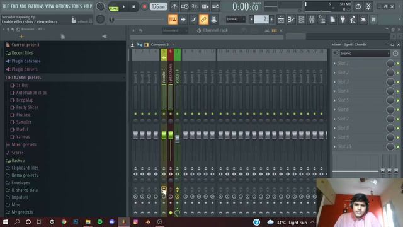Open the Channel rack toolbar icon
The height and width of the screenshot is (227, 403).
coord(302,20)
